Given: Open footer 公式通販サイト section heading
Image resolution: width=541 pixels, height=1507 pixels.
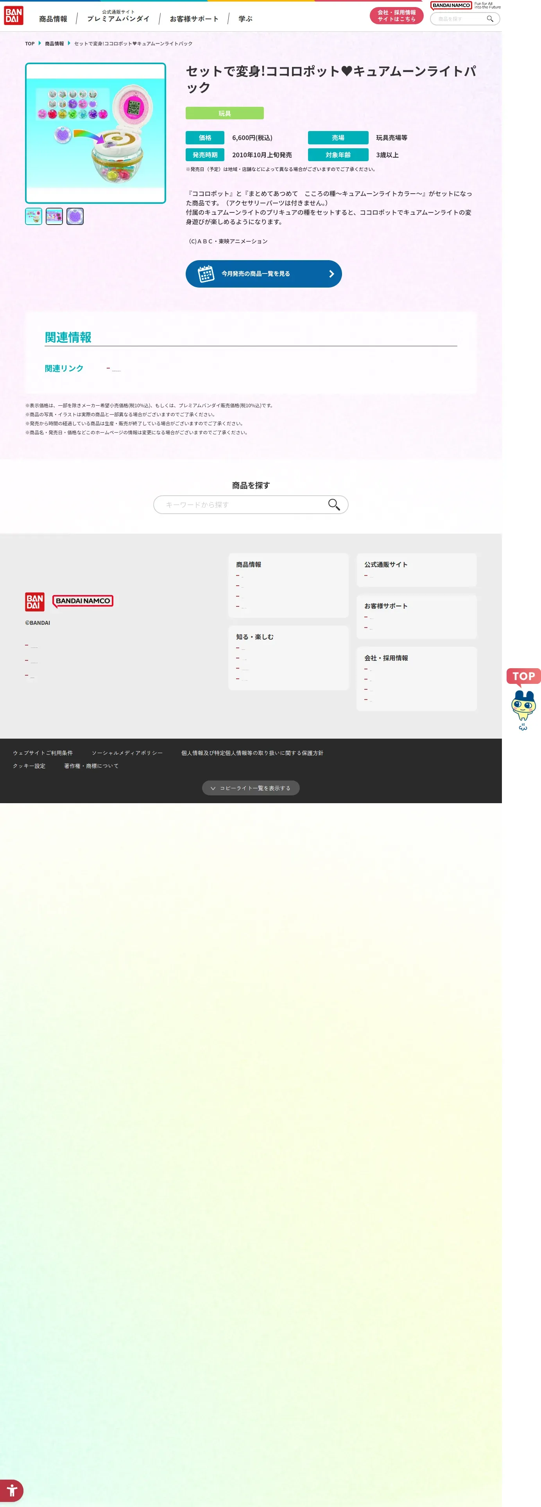Looking at the screenshot, I should click(385, 565).
